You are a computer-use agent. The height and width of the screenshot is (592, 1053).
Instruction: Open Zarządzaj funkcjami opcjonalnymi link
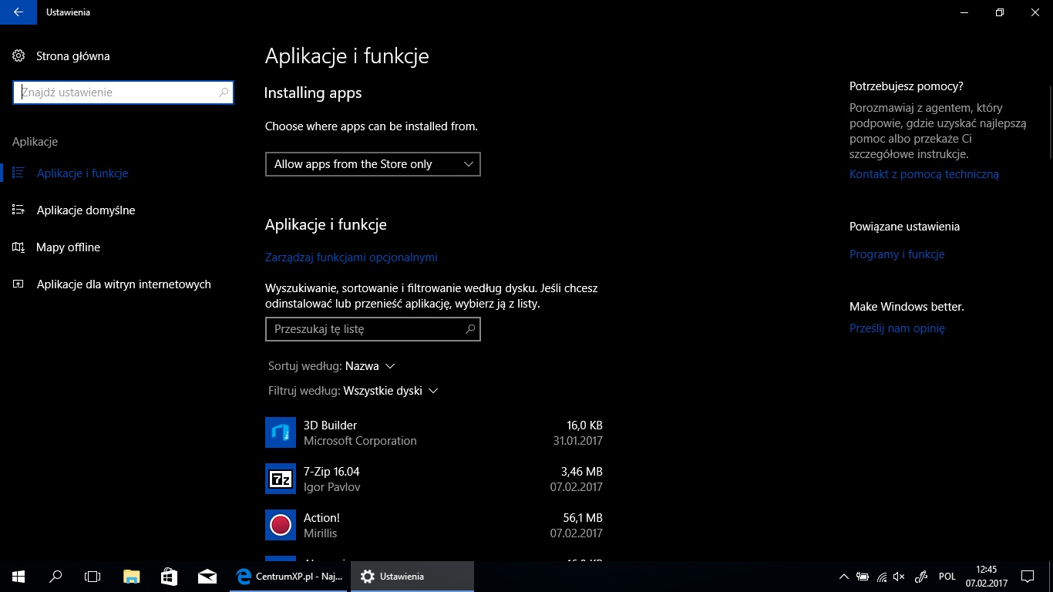tap(352, 257)
